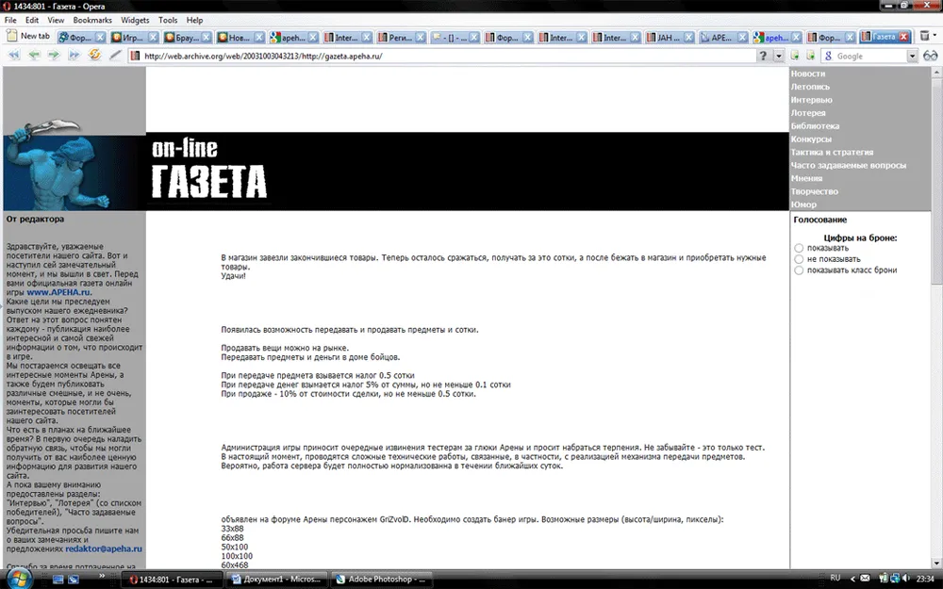Click the wand (pencil) toolbar icon
943x589 pixels.
115,56
